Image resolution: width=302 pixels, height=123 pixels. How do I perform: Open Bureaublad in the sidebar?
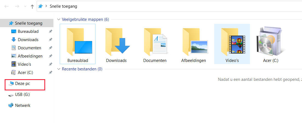(x=28, y=31)
